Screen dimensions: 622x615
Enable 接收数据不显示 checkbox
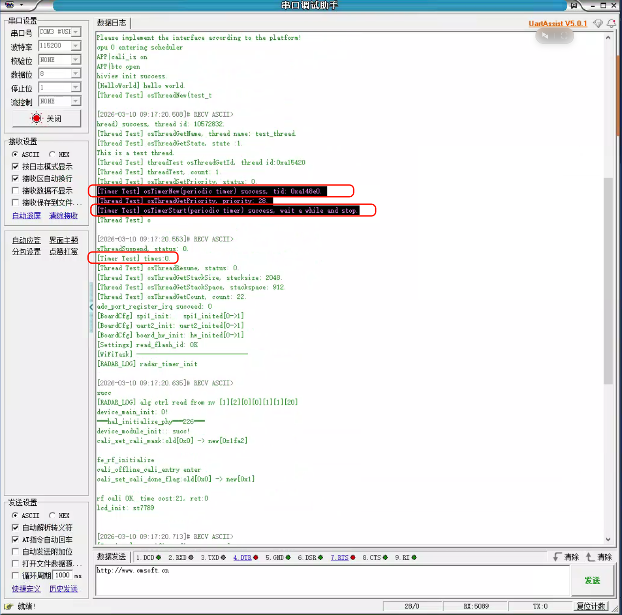pos(15,191)
